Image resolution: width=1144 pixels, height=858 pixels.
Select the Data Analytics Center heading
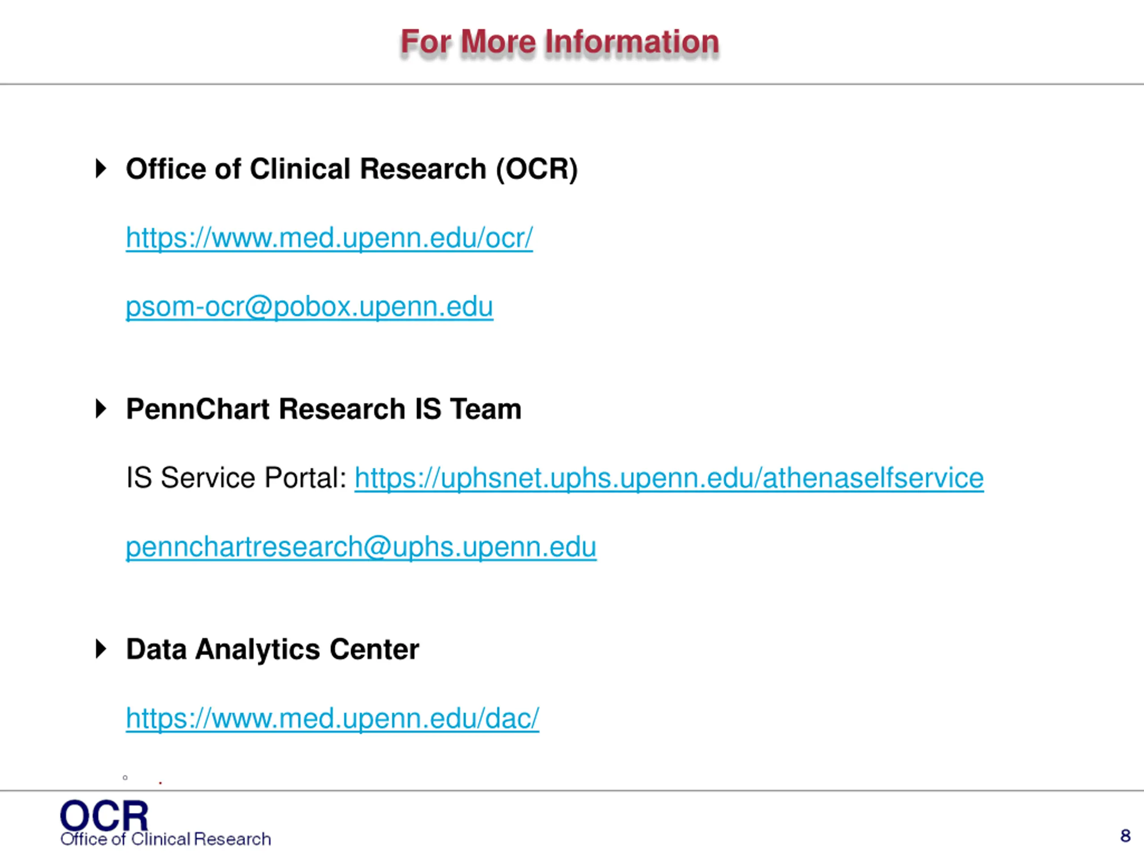[x=273, y=650]
